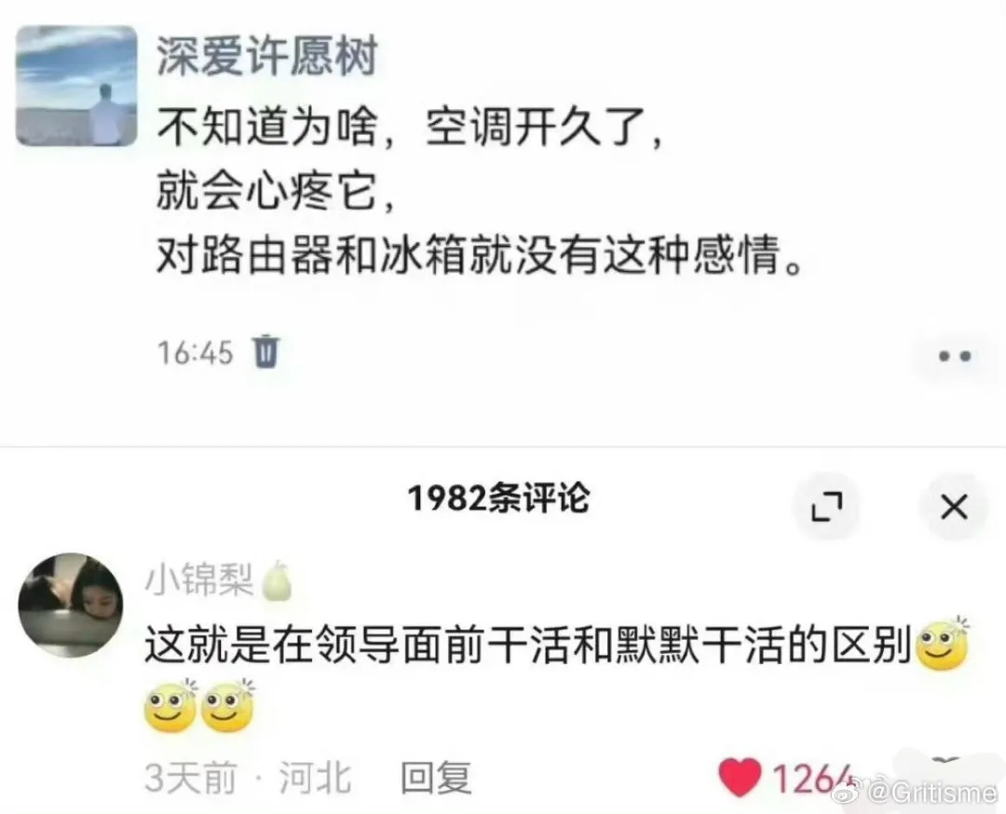Click the 1982条评论 header
This screenshot has height=814, width=1006.
pos(498,498)
